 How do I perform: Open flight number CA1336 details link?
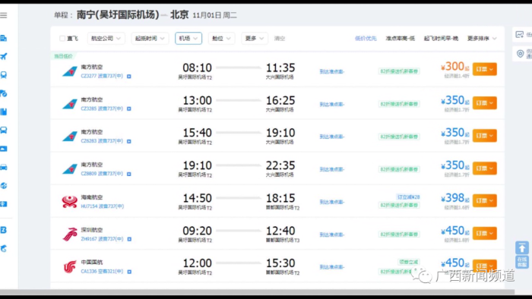[102, 272]
